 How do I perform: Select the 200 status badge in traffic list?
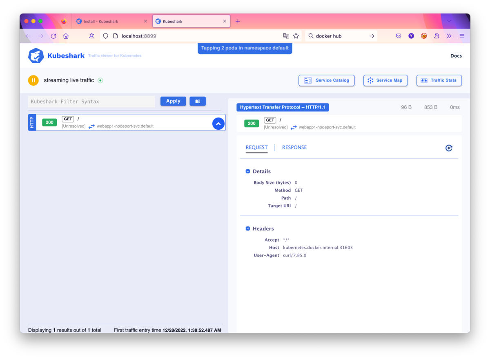(x=49, y=122)
